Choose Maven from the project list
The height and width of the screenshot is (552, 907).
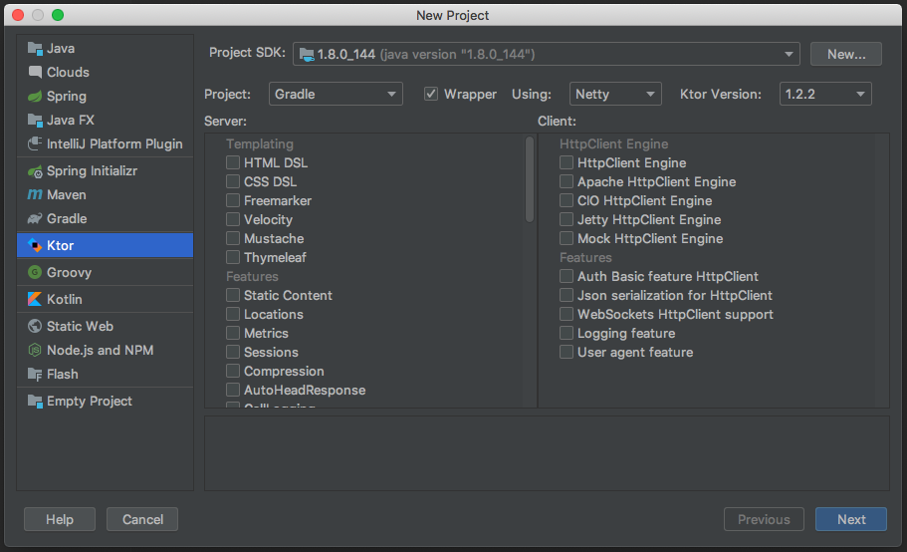point(105,195)
